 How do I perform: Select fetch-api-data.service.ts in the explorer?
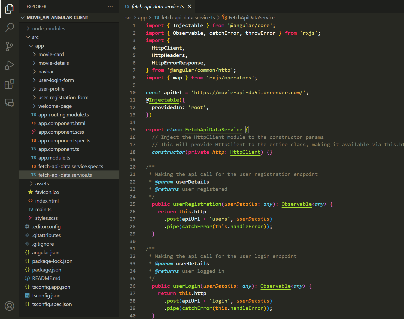pyautogui.click(x=69, y=175)
